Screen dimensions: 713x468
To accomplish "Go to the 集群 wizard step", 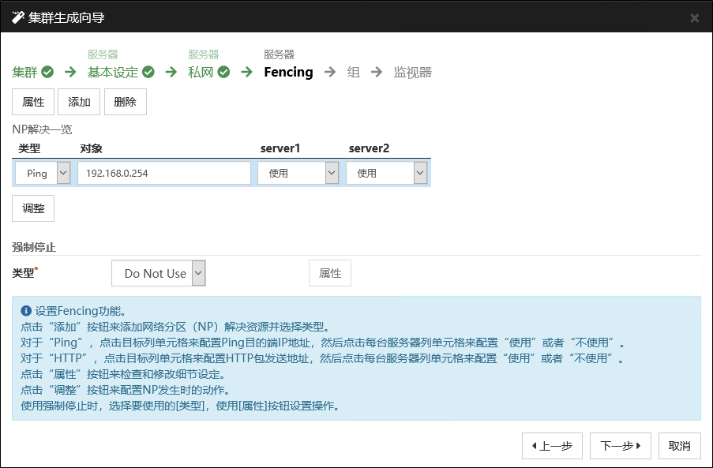I will pyautogui.click(x=25, y=73).
